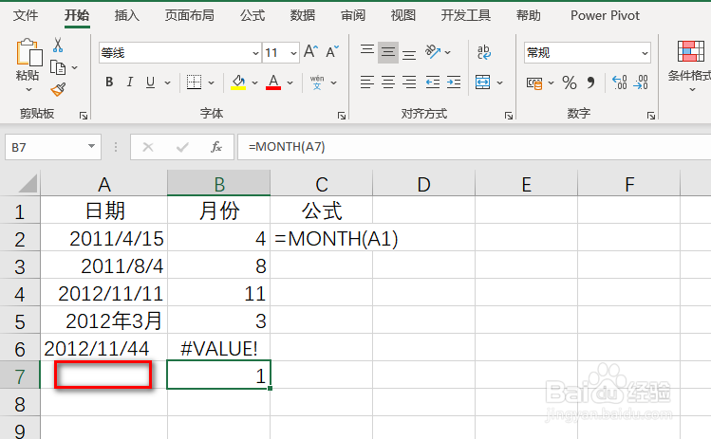This screenshot has width=711, height=439.
Task: Click Merge and Center icon
Action: [x=482, y=82]
